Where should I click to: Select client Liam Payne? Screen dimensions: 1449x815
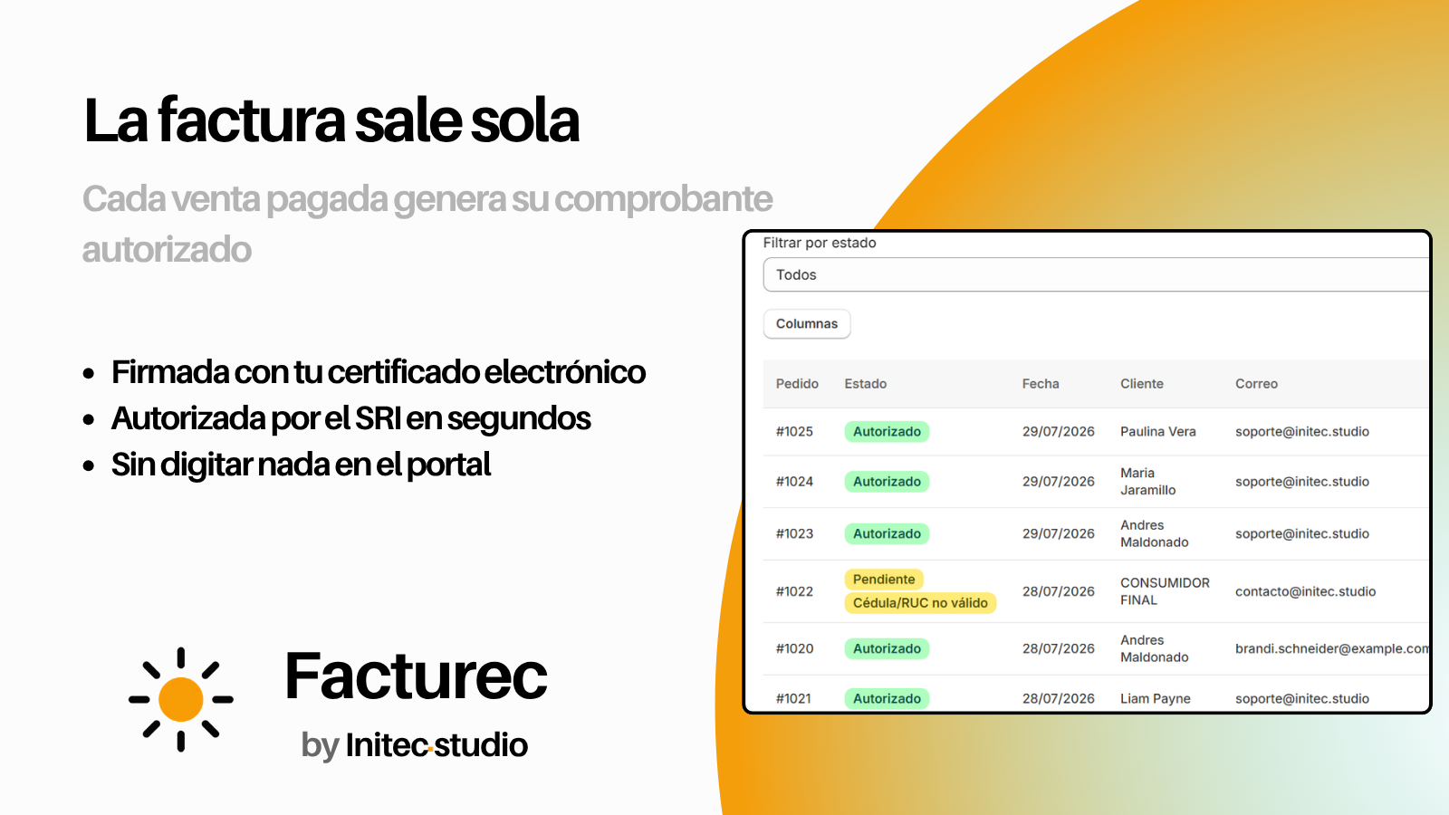pyautogui.click(x=1156, y=698)
